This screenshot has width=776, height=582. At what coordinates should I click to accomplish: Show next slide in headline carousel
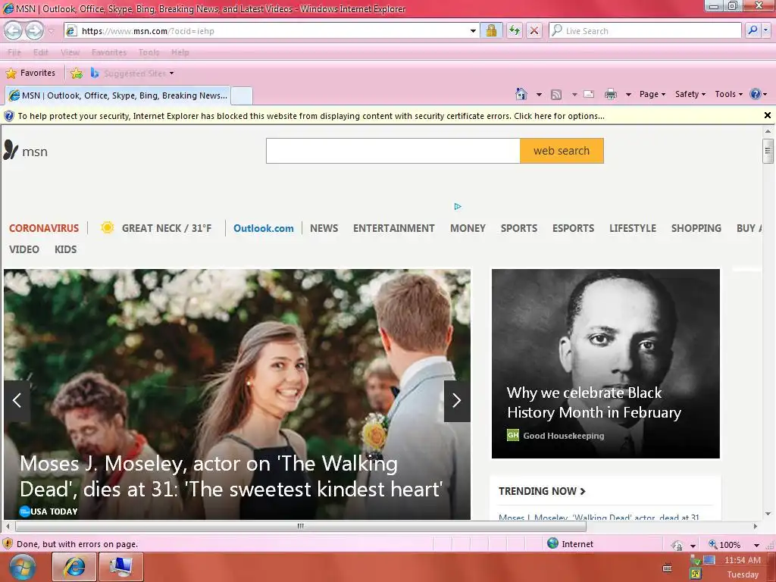pos(457,401)
